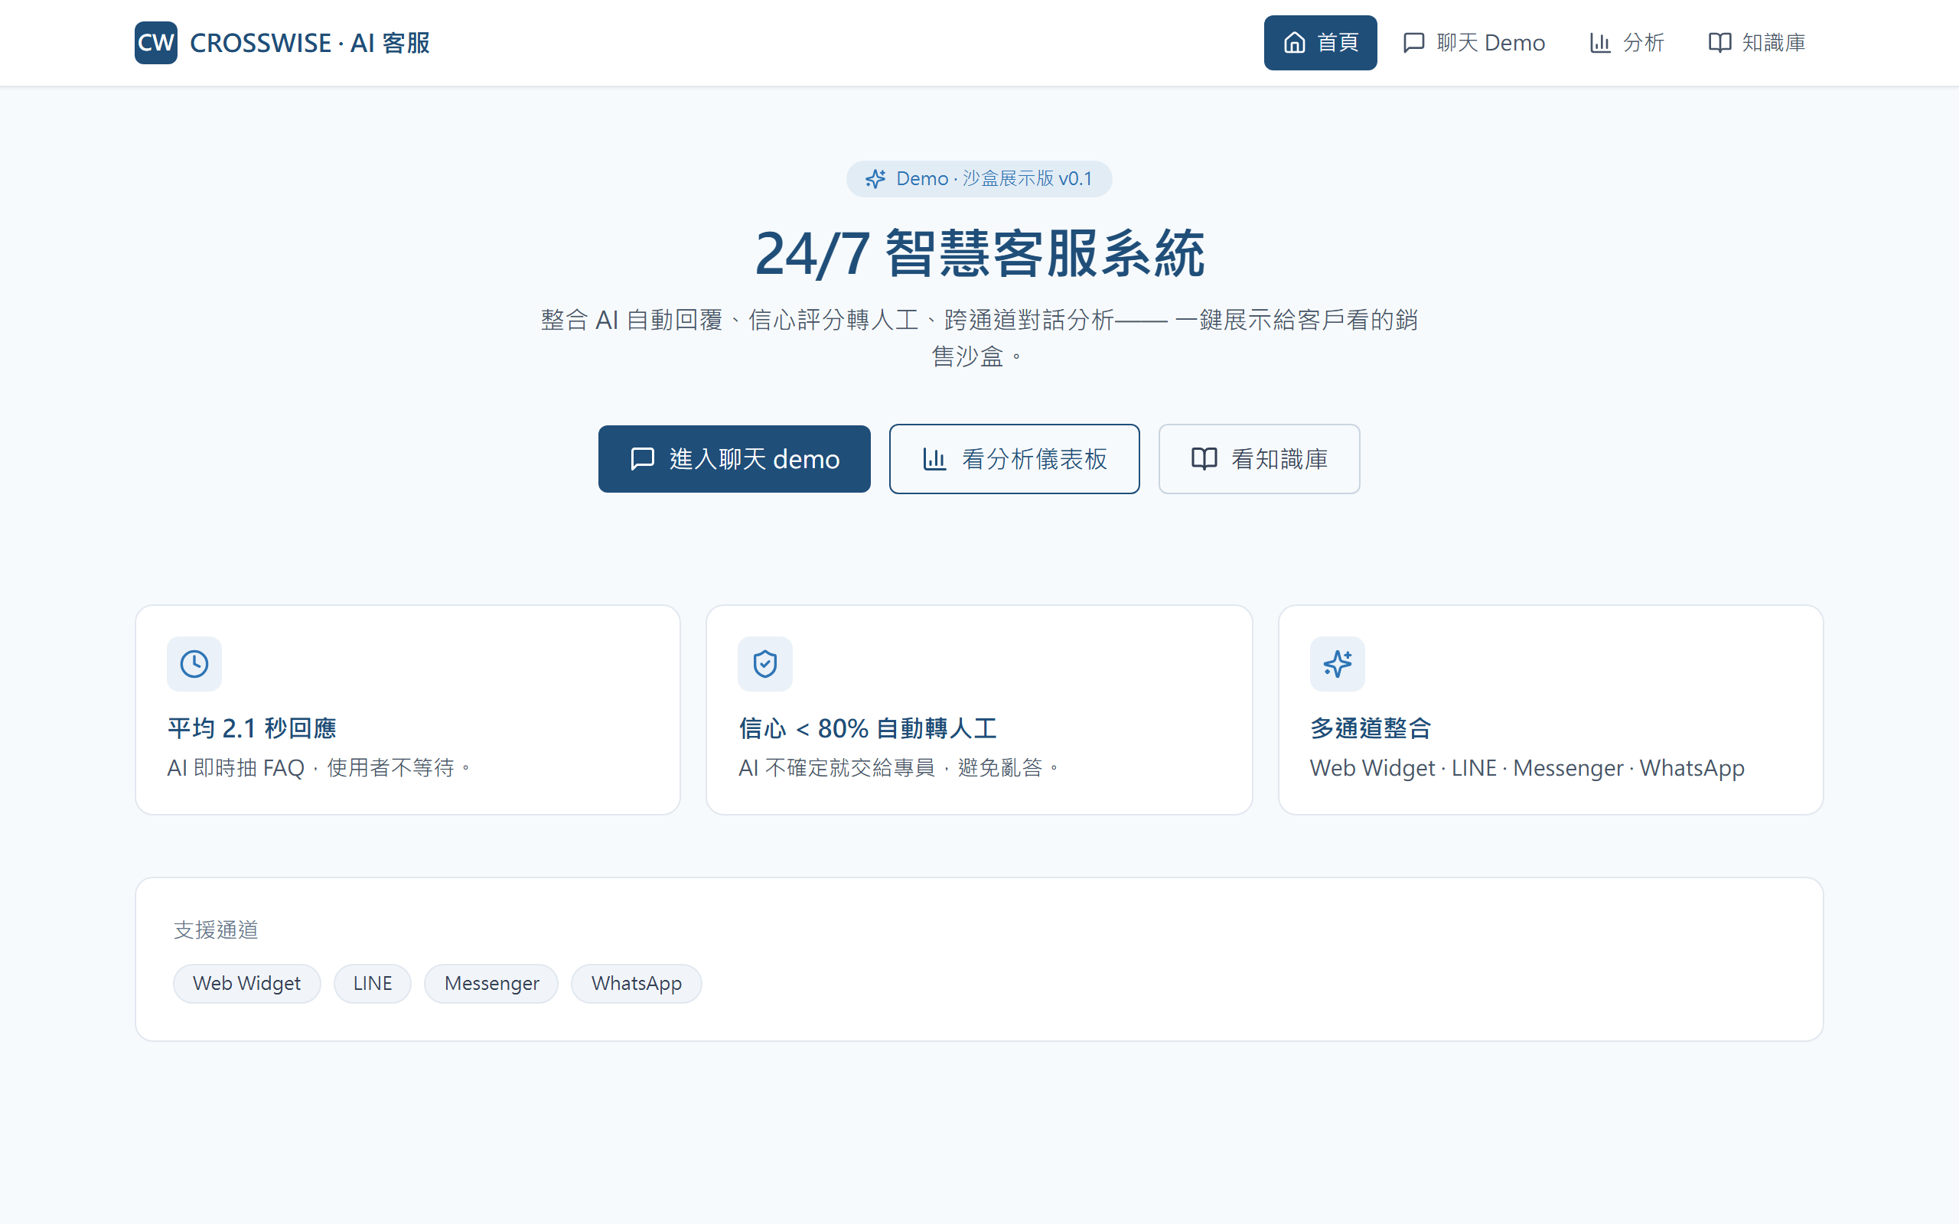Click the Messenger channel chip
This screenshot has width=1959, height=1224.
(x=491, y=983)
